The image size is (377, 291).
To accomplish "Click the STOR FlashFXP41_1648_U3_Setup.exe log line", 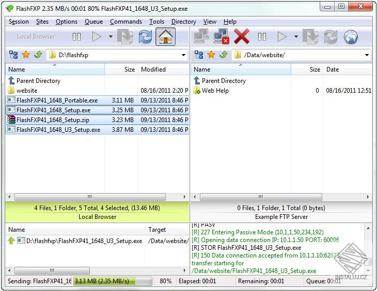I will click(246, 248).
